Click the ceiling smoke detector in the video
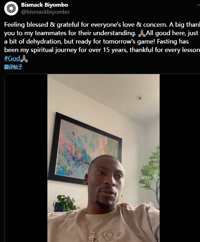Viewport: 200px width, 242px height. [x=140, y=97]
